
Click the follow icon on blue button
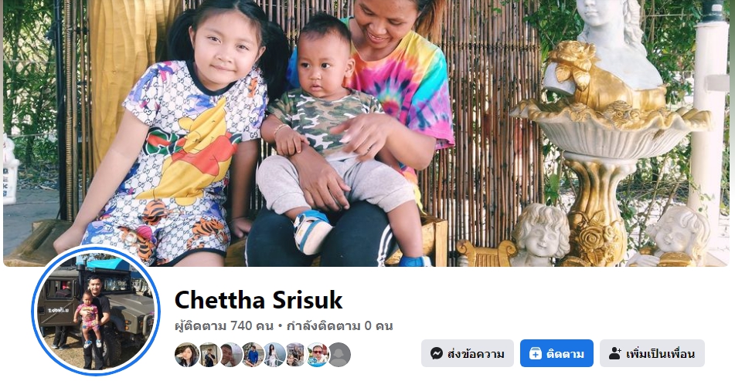pos(536,353)
